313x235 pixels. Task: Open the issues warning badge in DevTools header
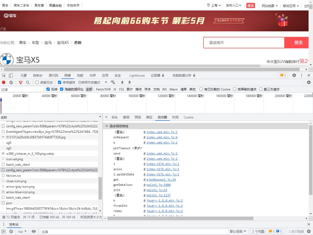(283, 75)
